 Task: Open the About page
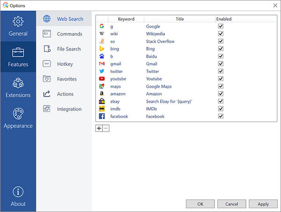click(x=18, y=197)
